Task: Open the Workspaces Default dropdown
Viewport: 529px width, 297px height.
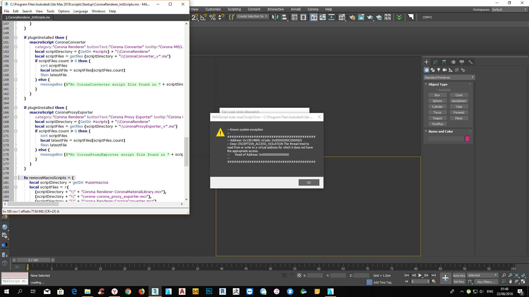Action: pos(509,10)
